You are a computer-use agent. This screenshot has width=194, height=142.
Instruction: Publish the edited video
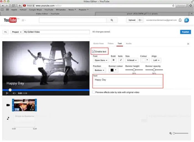point(185,32)
